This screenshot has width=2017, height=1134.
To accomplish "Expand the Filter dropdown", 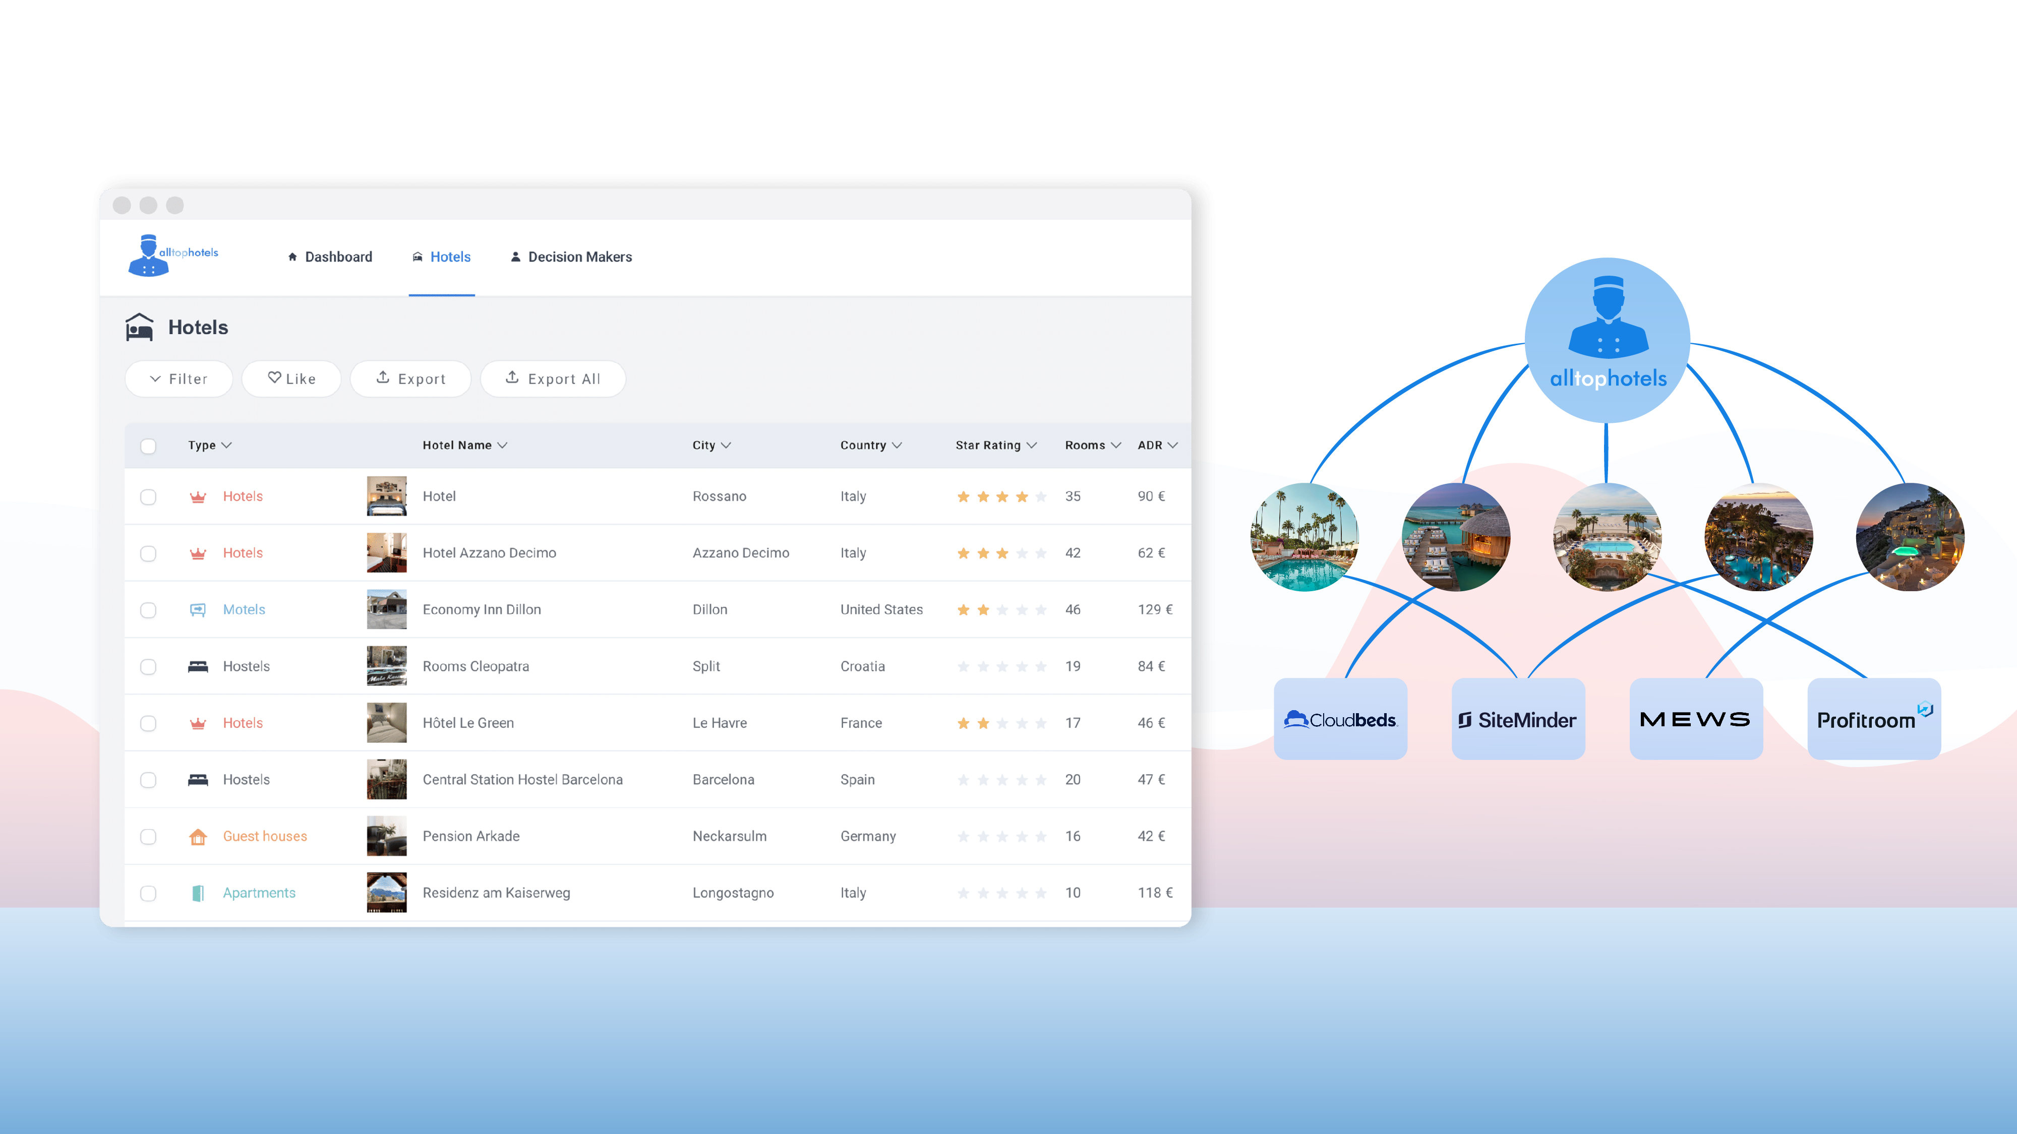I will [179, 379].
